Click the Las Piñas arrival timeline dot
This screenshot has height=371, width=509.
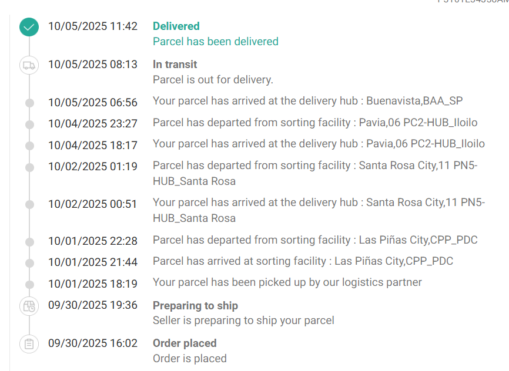(x=29, y=262)
